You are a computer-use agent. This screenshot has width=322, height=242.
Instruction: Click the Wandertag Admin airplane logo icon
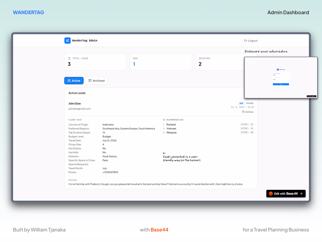67,40
